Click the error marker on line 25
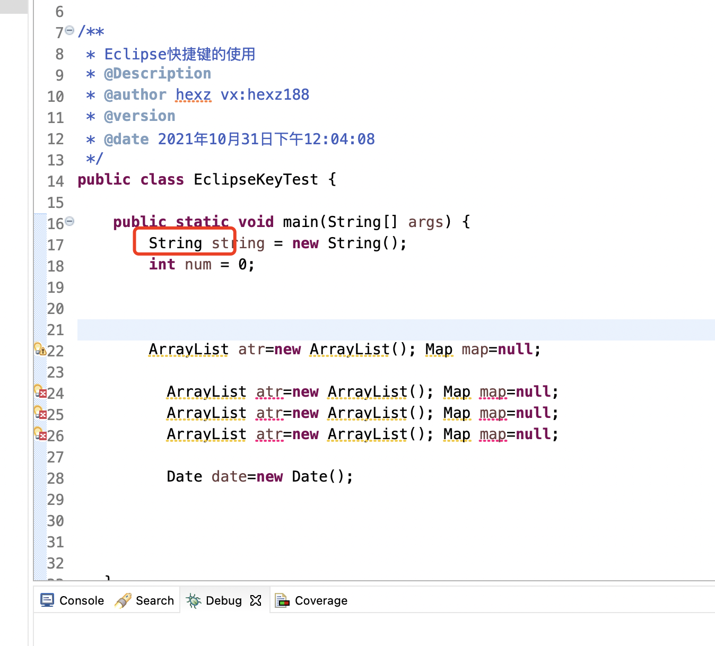 (40, 413)
